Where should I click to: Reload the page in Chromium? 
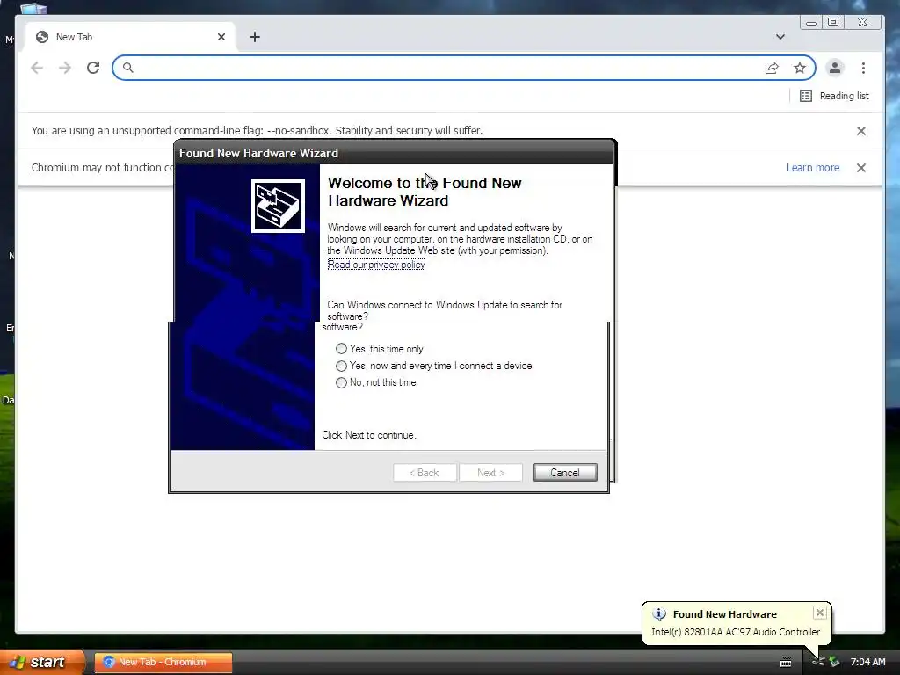pyautogui.click(x=93, y=68)
